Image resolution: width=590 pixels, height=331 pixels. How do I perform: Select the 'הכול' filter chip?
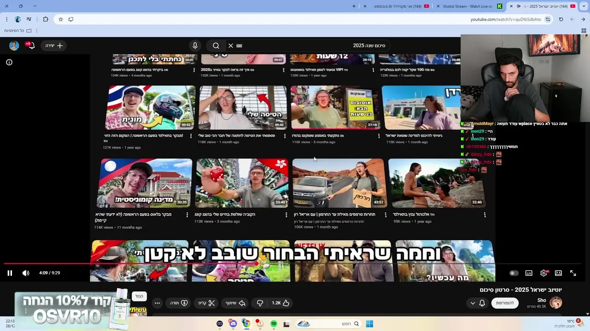click(139, 297)
